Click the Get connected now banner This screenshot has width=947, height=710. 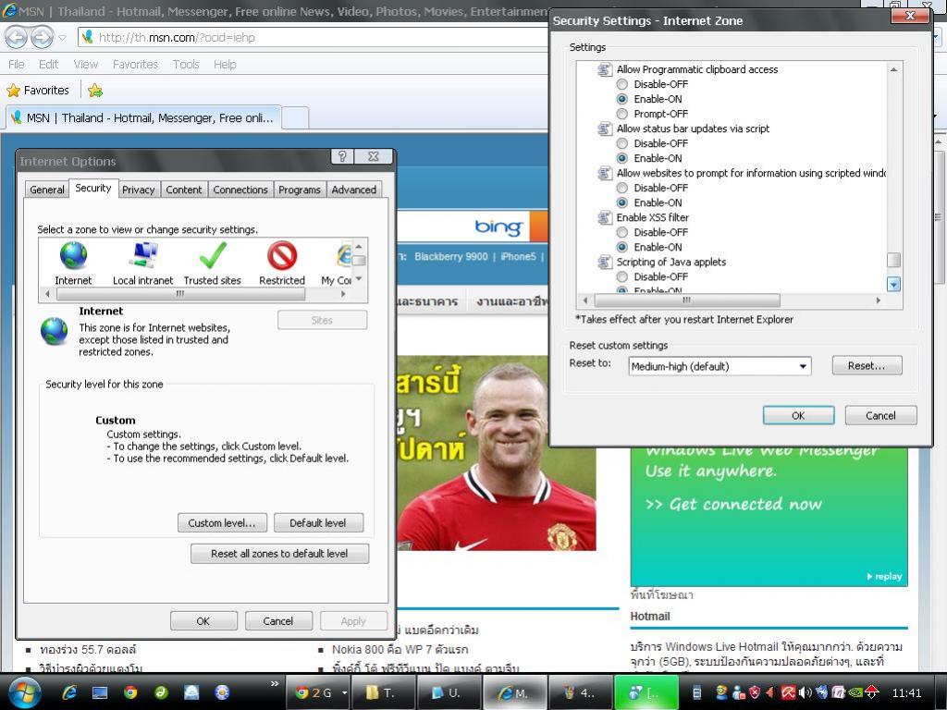733,504
